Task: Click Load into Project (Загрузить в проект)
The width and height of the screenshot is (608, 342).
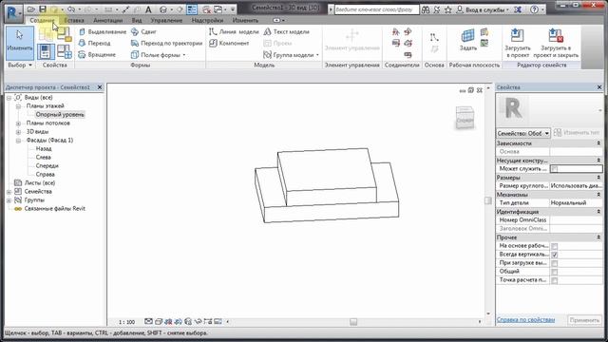Action: pyautogui.click(x=517, y=43)
